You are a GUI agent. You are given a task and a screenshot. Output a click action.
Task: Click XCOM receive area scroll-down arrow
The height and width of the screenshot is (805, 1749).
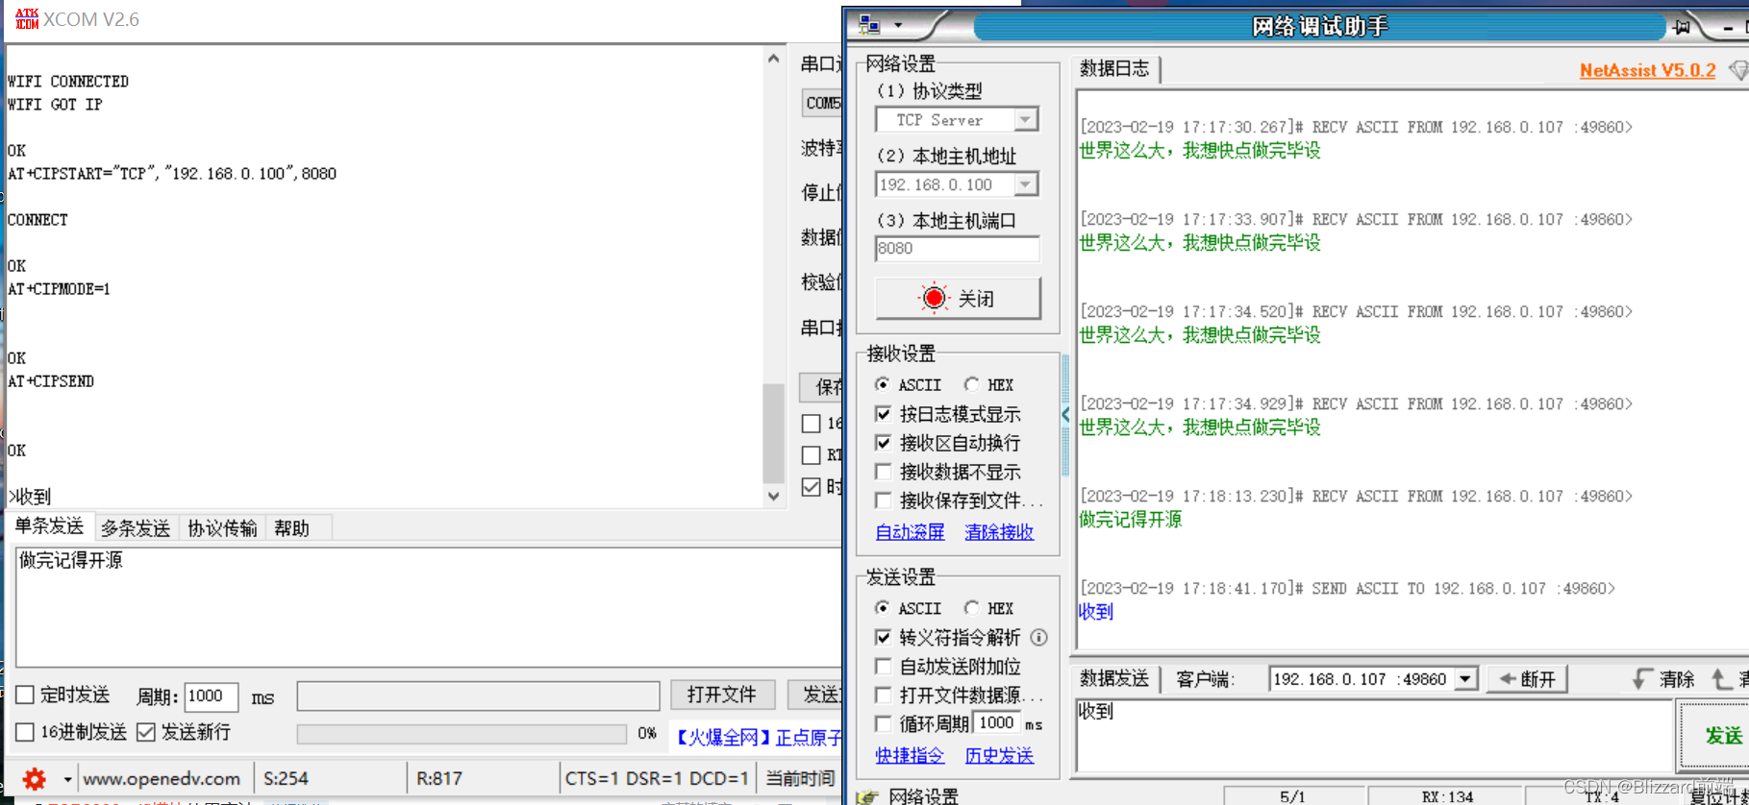[x=773, y=497]
